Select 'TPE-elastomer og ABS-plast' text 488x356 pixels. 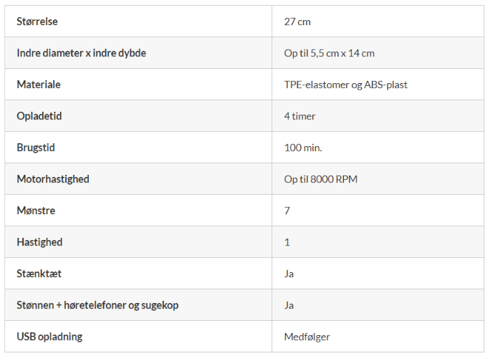coord(345,85)
